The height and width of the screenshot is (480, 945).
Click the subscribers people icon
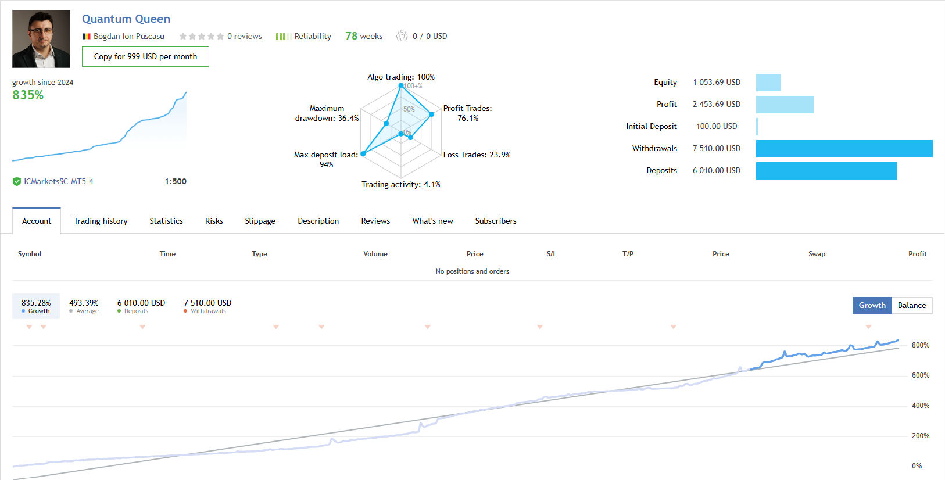click(402, 36)
